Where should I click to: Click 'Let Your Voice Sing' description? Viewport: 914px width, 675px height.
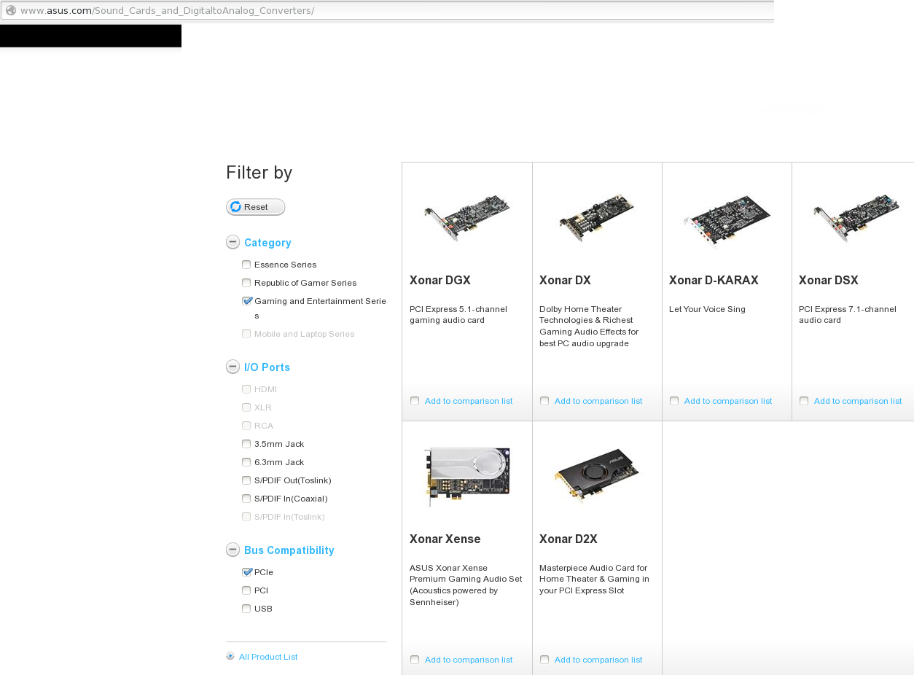pos(707,309)
